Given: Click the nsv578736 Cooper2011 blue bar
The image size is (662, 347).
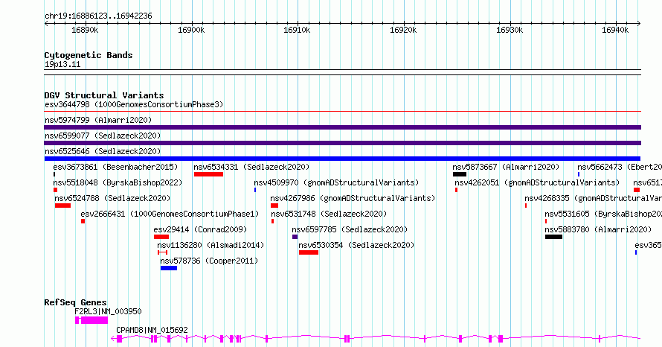Looking at the screenshot, I should tap(168, 268).
